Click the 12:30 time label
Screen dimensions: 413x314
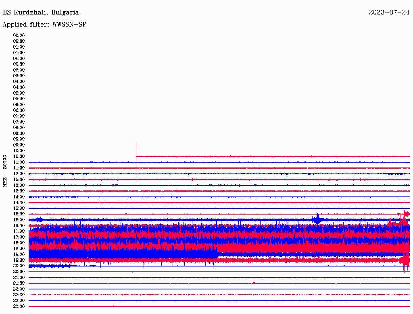[x=19, y=180]
